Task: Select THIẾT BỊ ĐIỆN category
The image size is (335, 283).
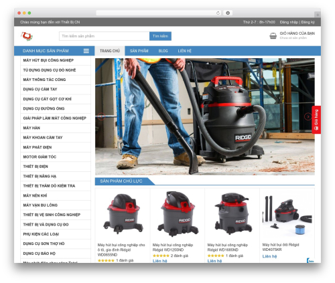Action: (x=56, y=167)
